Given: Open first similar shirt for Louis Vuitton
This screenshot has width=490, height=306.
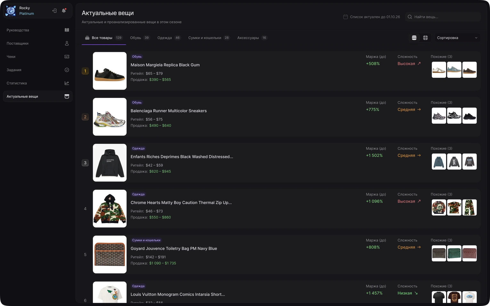Looking at the screenshot, I should tap(439, 297).
